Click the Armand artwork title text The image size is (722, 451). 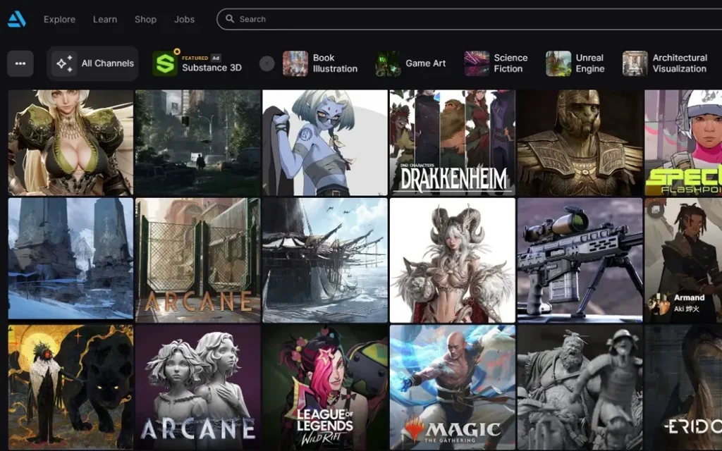point(690,298)
